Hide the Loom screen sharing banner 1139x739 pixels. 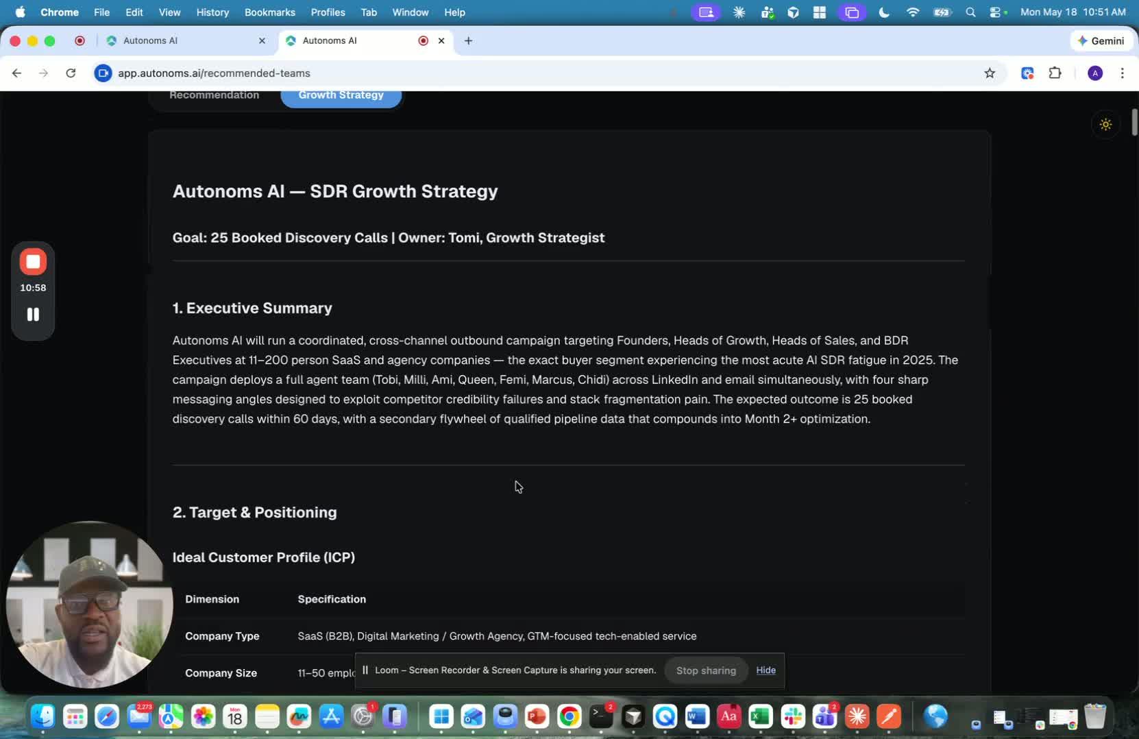[x=766, y=670]
